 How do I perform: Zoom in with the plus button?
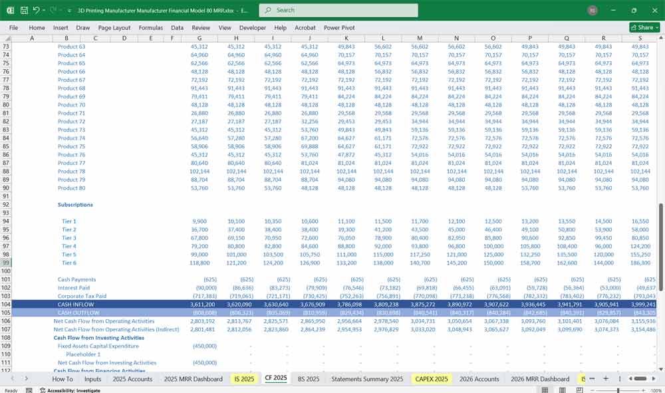point(644,390)
